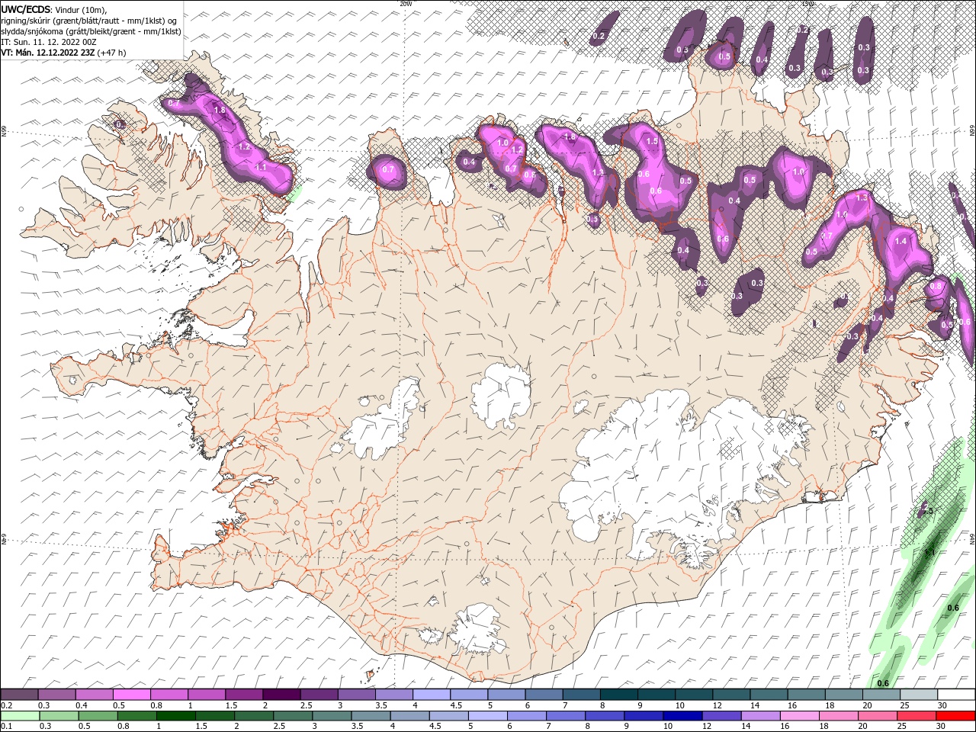Image resolution: width=976 pixels, height=732 pixels.
Task: Click the '20W' longitude label
Action: pyautogui.click(x=406, y=3)
